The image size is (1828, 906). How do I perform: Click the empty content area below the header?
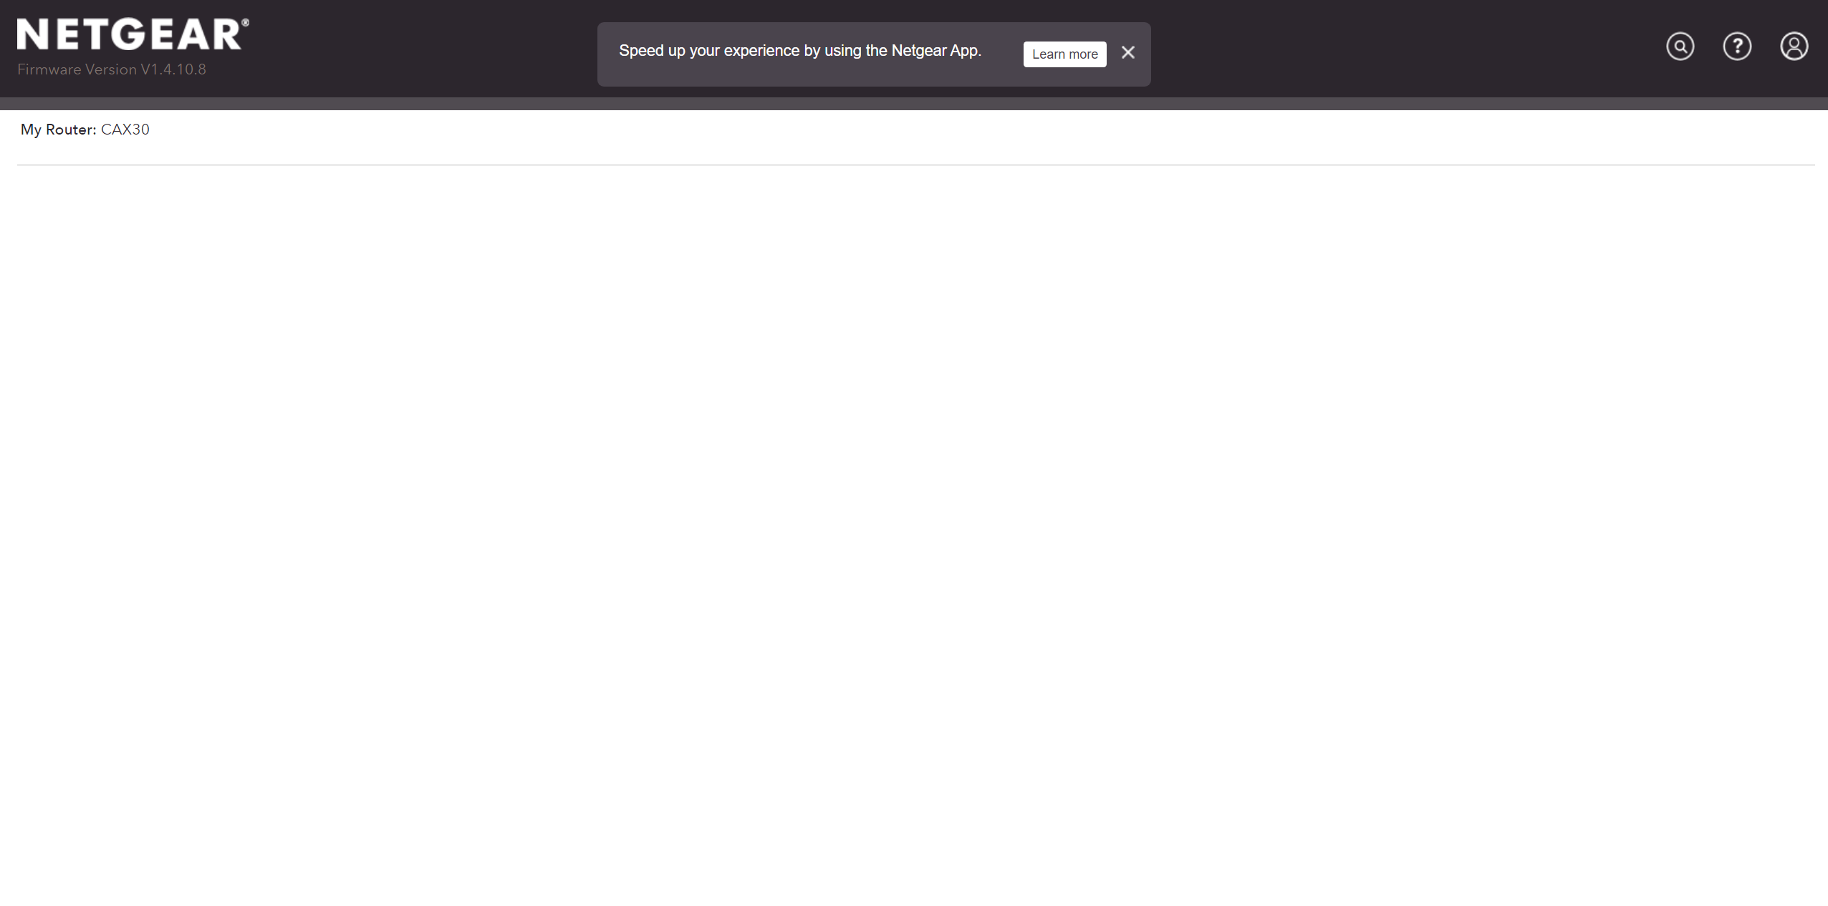[914, 501]
